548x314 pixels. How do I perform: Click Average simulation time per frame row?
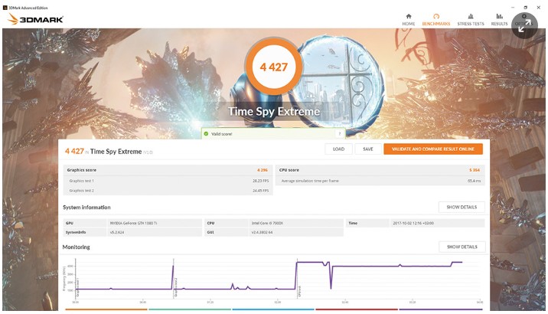[x=380, y=181]
